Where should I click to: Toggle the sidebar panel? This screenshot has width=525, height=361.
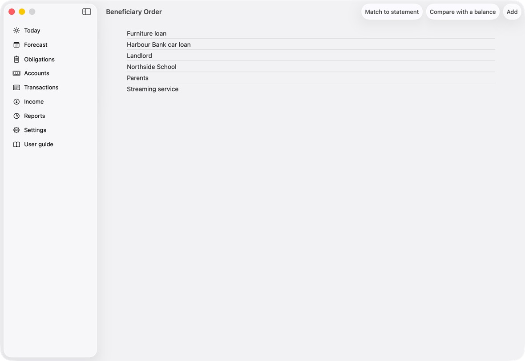pos(87,12)
